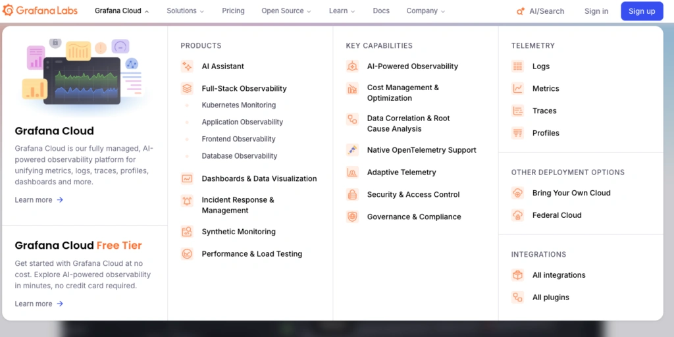
Task: Click the Synthetic Monitoring icon
Action: tap(187, 232)
